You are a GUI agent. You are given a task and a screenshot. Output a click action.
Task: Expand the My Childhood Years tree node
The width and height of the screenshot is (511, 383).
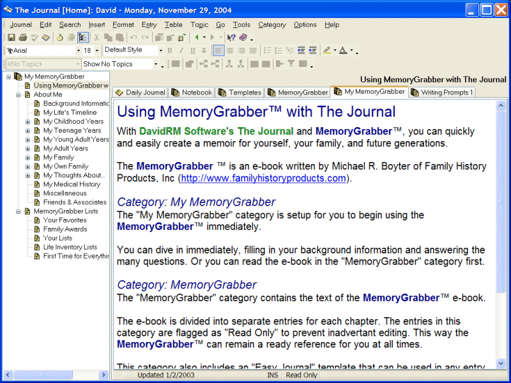[28, 121]
